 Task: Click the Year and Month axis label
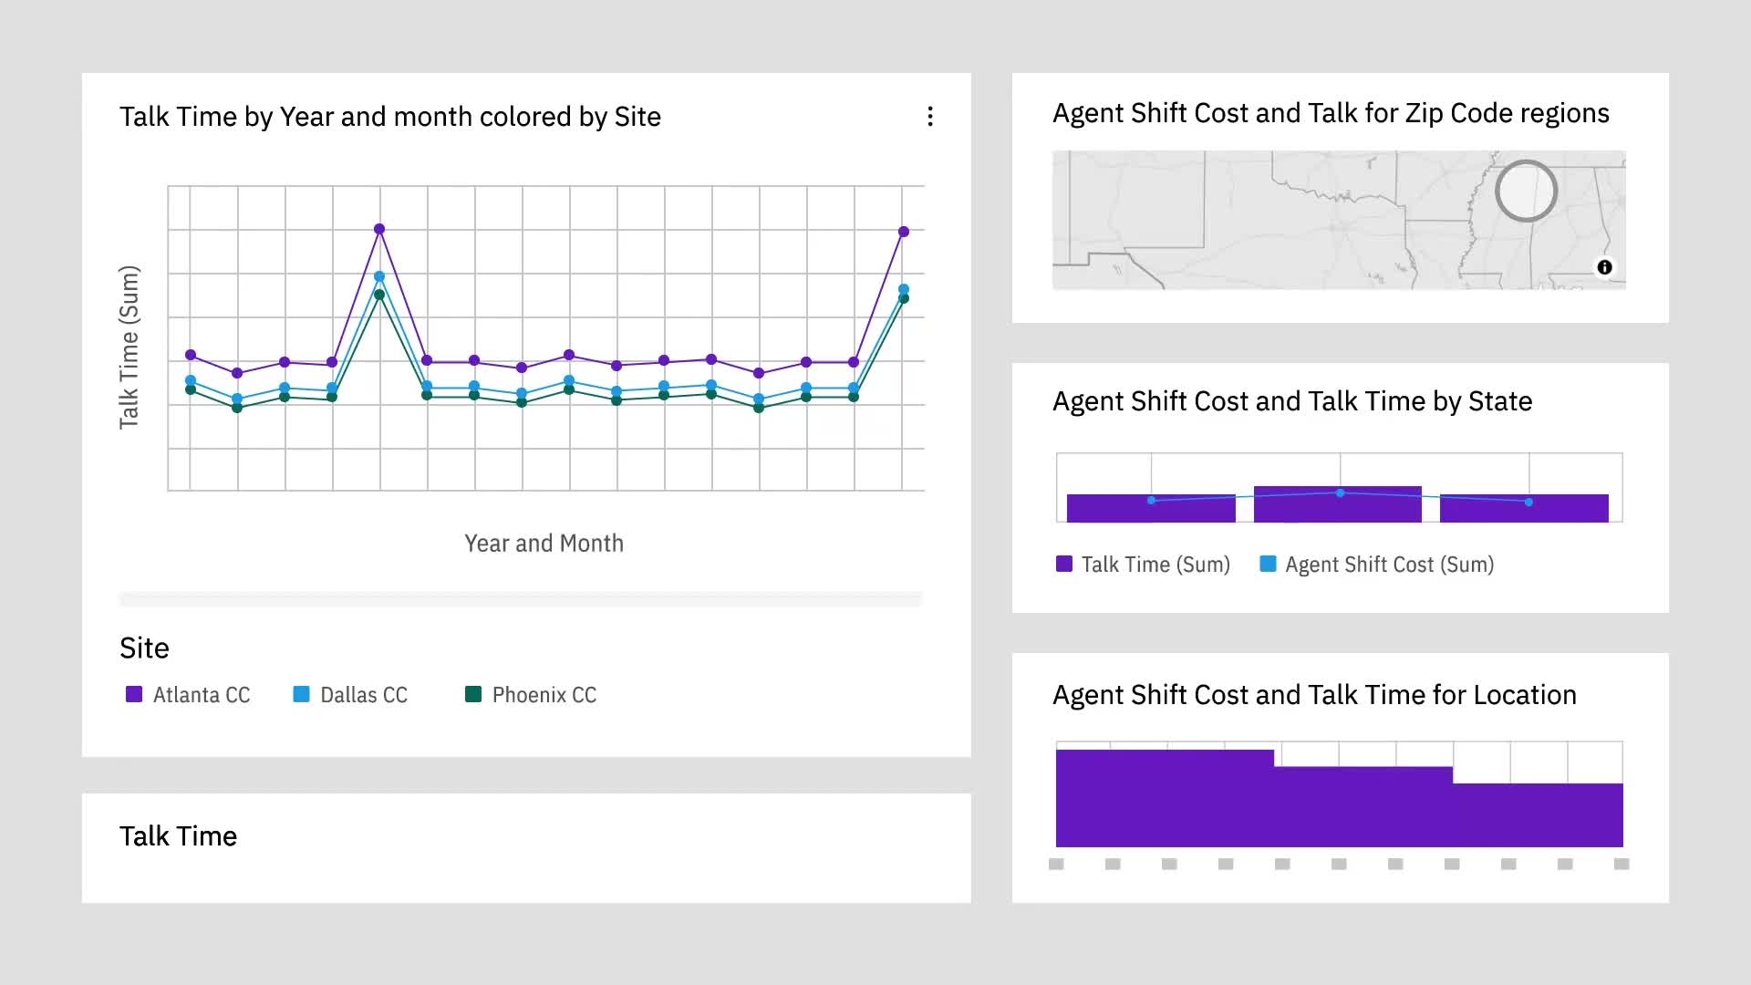point(544,544)
